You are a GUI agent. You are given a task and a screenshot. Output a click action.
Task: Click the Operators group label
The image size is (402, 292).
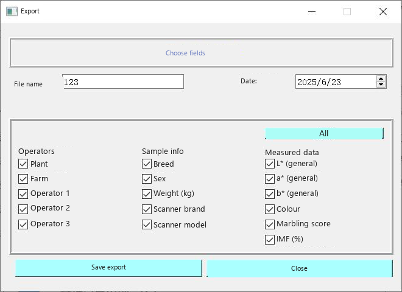point(37,151)
